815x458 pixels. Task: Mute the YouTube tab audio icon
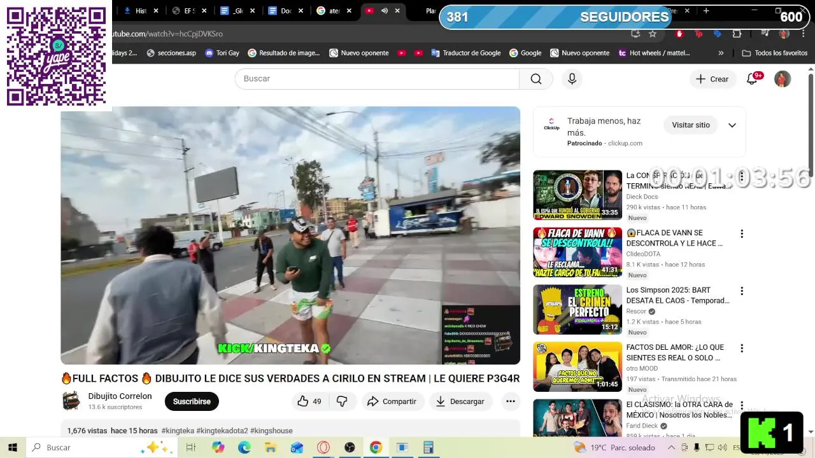pos(384,11)
